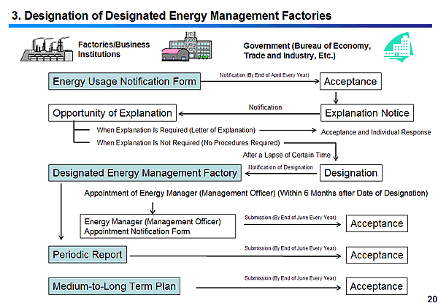Image resolution: width=438 pixels, height=303 pixels.
Task: Click the Acceptance box for Medium-to-Long Term Plan
Action: 377,286
